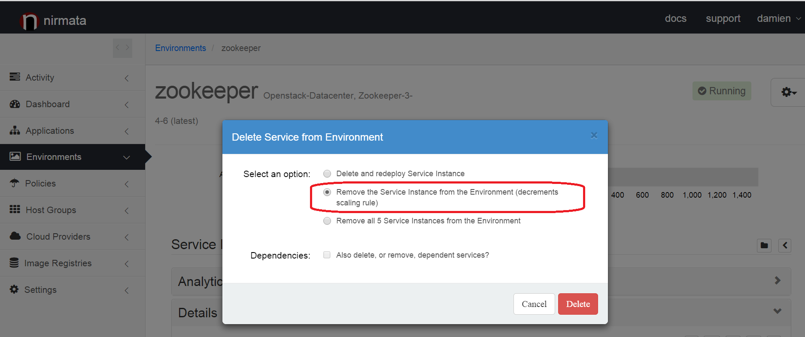805x337 pixels.
Task: Click the Environments sidebar item
Action: 73,157
